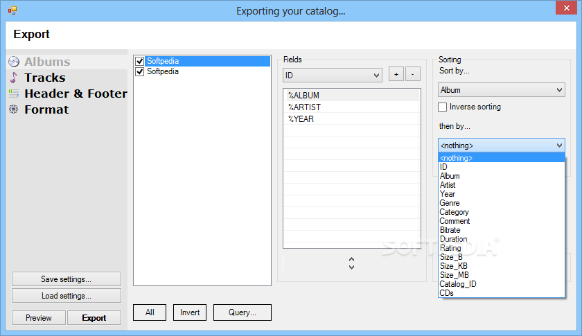Choose Size_KB in the then by list
The image size is (582, 336).
pos(502,266)
